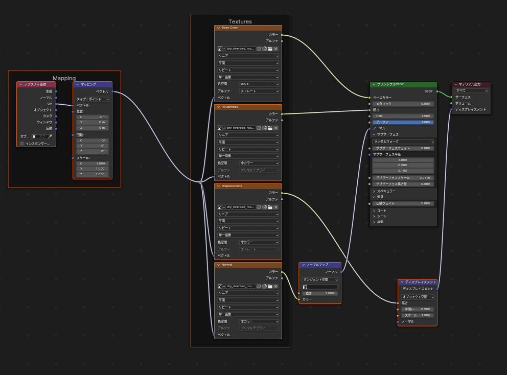Collapse the プリンシプルBSDF node header arrow
507x375 pixels.
(374, 84)
